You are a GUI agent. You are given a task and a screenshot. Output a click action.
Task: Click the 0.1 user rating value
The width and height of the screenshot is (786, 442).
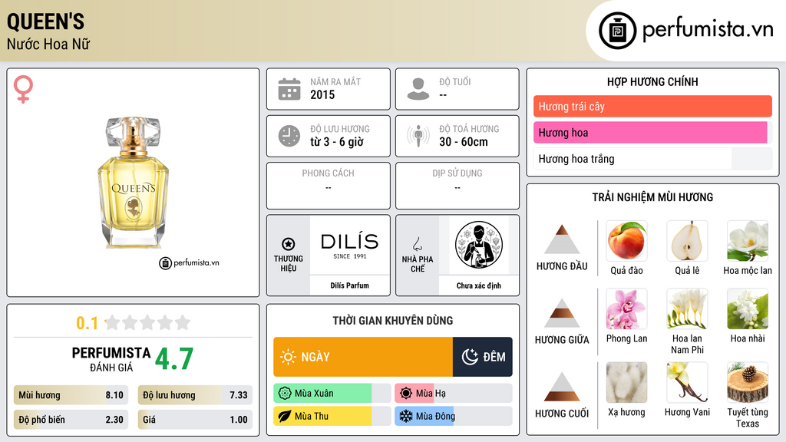(x=87, y=323)
